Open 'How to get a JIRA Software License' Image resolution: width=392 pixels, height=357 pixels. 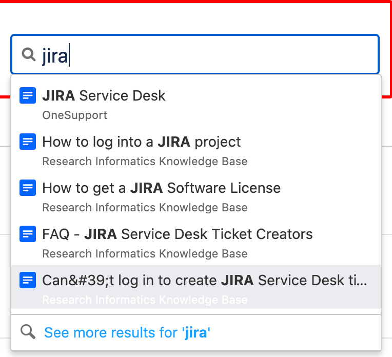point(162,188)
